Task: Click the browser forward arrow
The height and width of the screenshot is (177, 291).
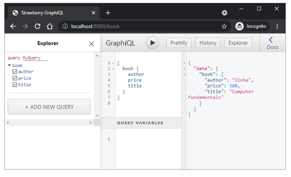Action: click(x=25, y=26)
